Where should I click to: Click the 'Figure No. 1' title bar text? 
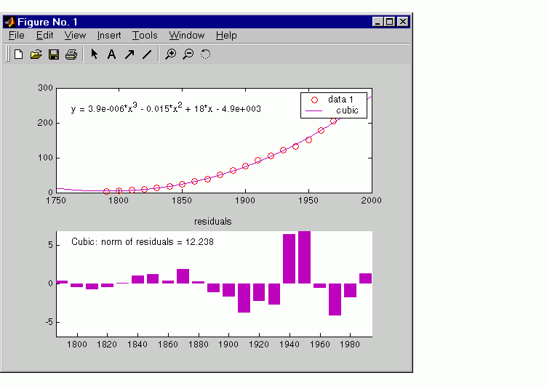pos(47,22)
